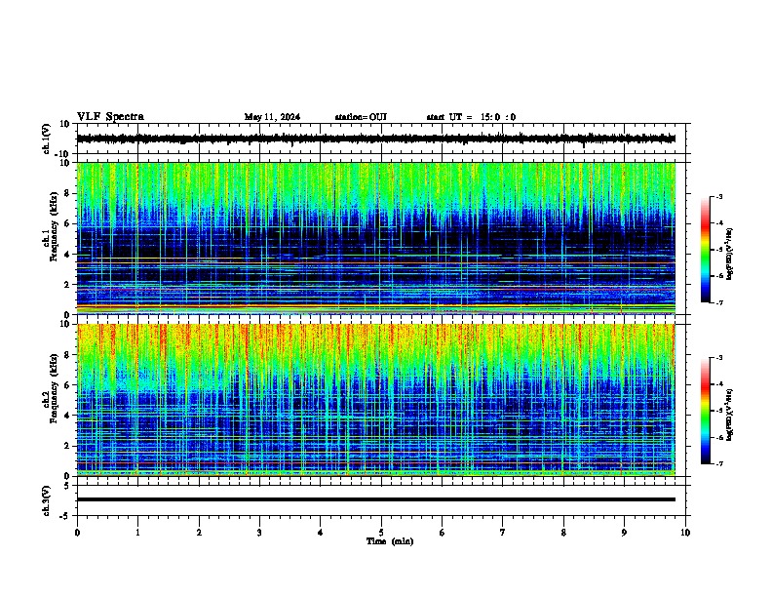Click the "Time (min)" axis label

pos(390,541)
